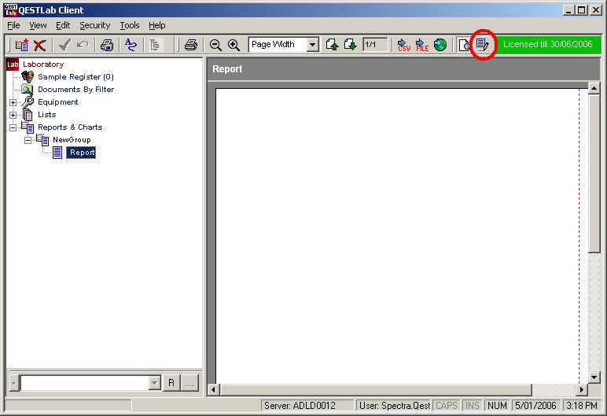Open the Tools menu
The height and width of the screenshot is (416, 607).
[129, 25]
